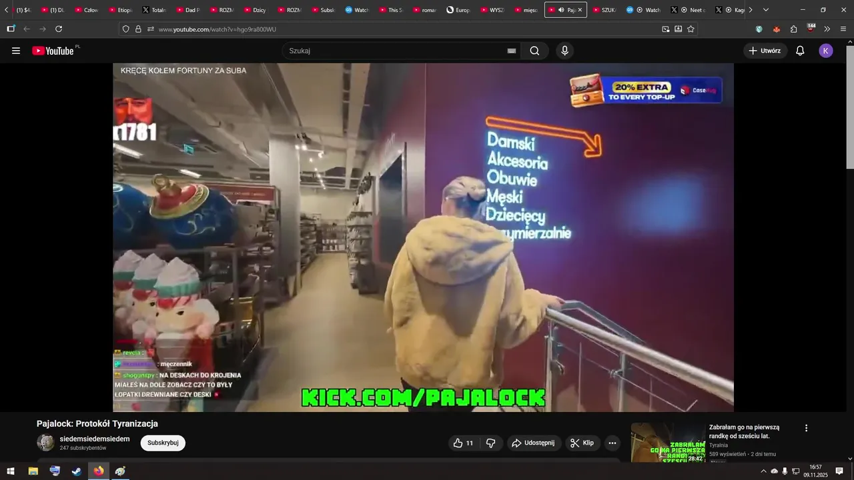
Task: Click the Tyralnia channel name
Action: 719,445
